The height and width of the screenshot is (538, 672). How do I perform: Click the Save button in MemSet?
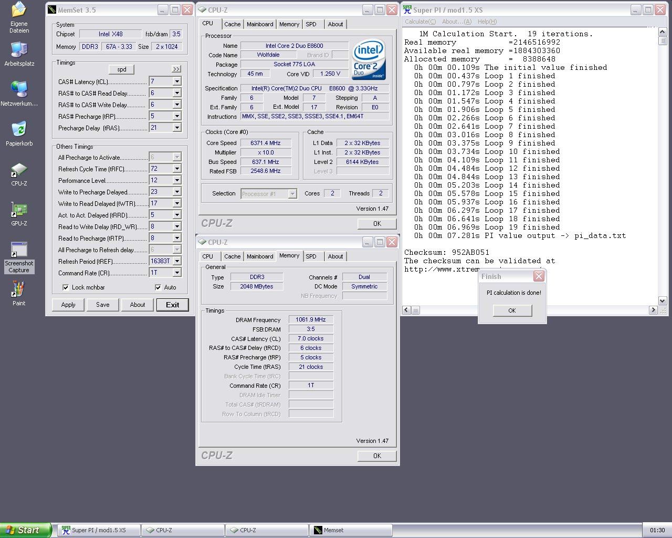click(x=103, y=305)
